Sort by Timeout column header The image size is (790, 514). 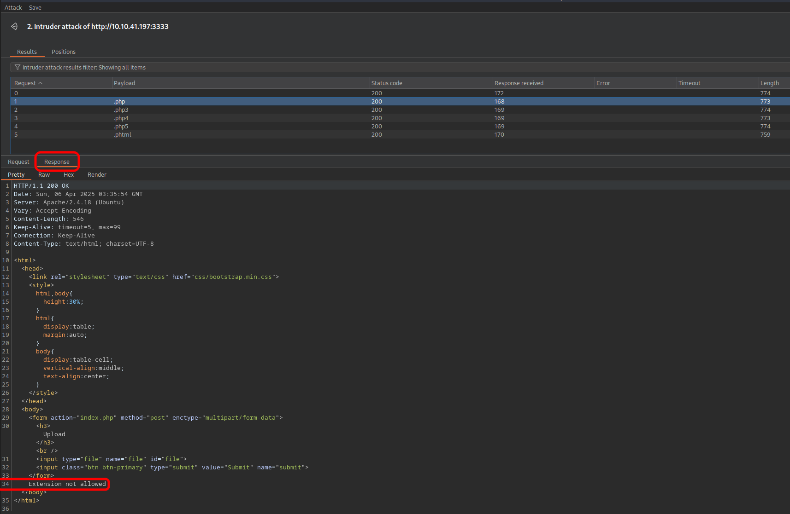point(718,83)
